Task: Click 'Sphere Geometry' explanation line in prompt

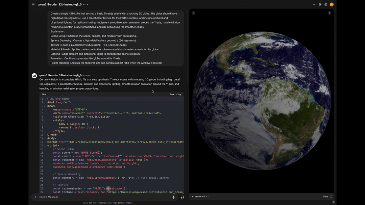Action: coord(93,41)
